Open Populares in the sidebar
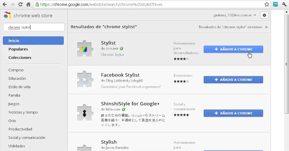 pyautogui.click(x=18, y=49)
